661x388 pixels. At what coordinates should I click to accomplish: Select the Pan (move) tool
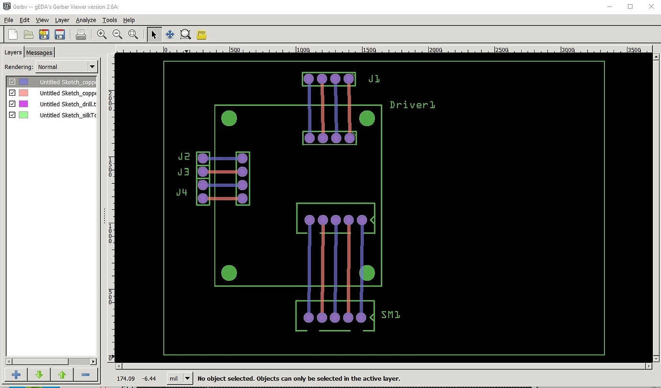click(170, 34)
